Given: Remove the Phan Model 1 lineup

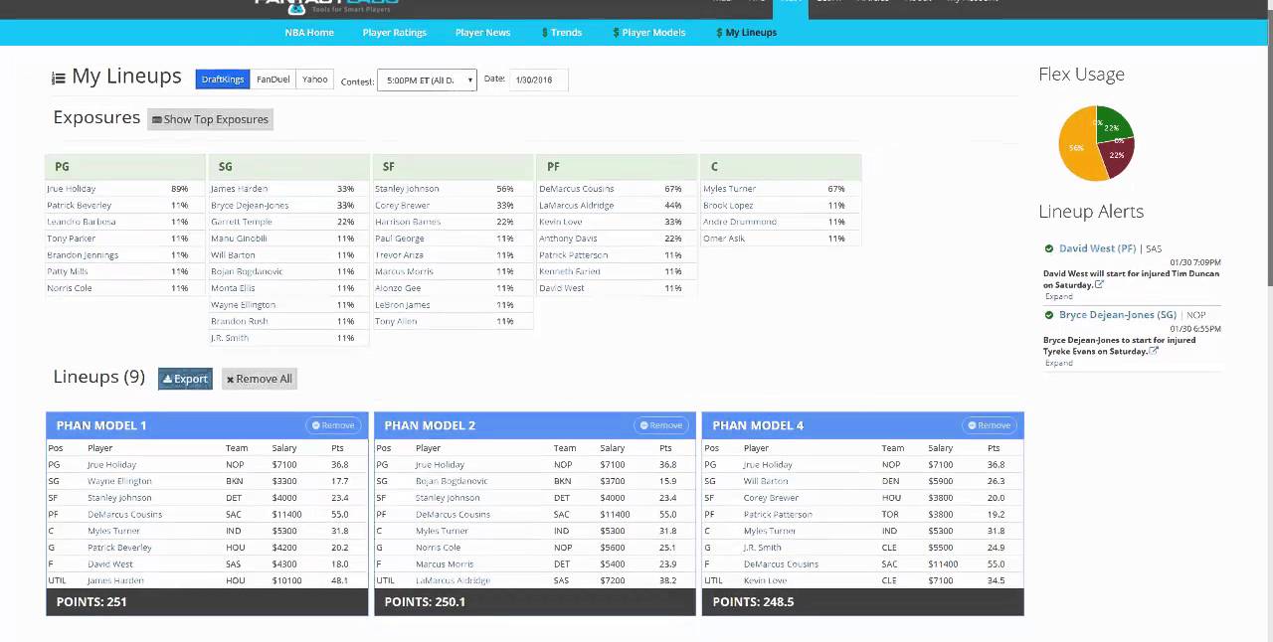Looking at the screenshot, I should coord(333,425).
